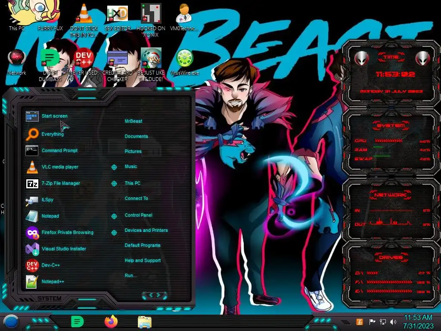Click the network tray icon
The height and width of the screenshot is (331, 441).
tap(382, 322)
